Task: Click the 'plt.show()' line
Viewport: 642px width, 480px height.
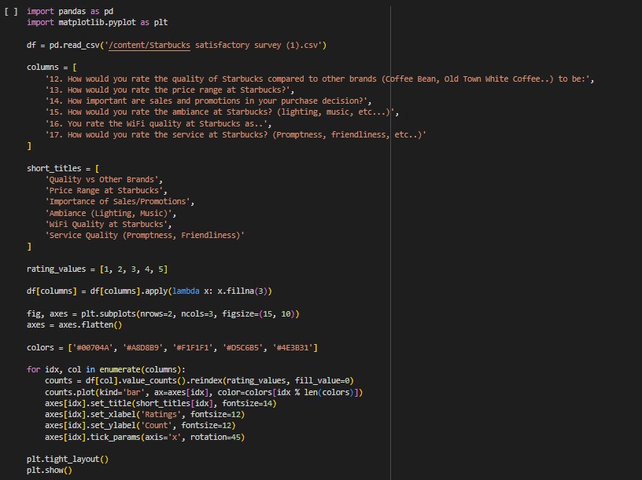Action: coord(50,470)
